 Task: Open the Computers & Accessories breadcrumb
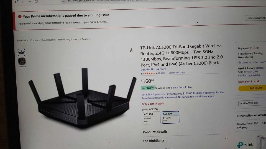[x=43, y=40]
